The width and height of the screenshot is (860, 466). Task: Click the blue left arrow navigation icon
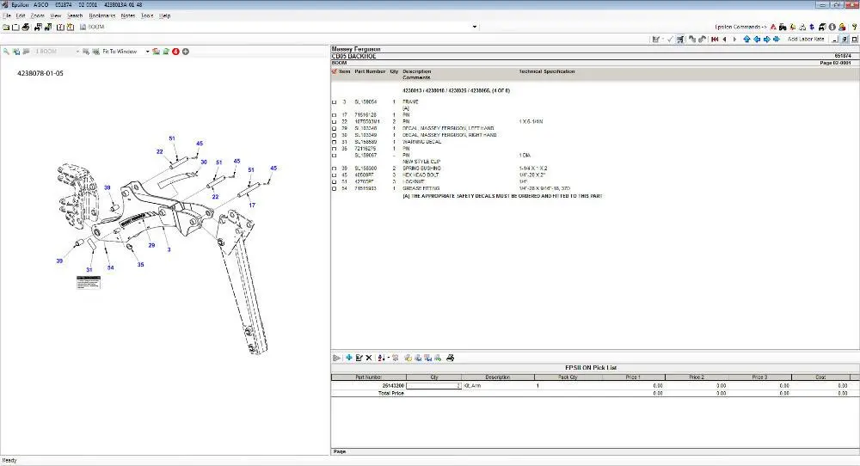tap(757, 40)
